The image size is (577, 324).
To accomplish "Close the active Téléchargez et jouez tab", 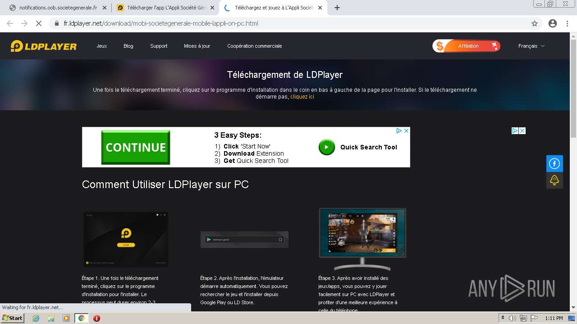I will [320, 8].
